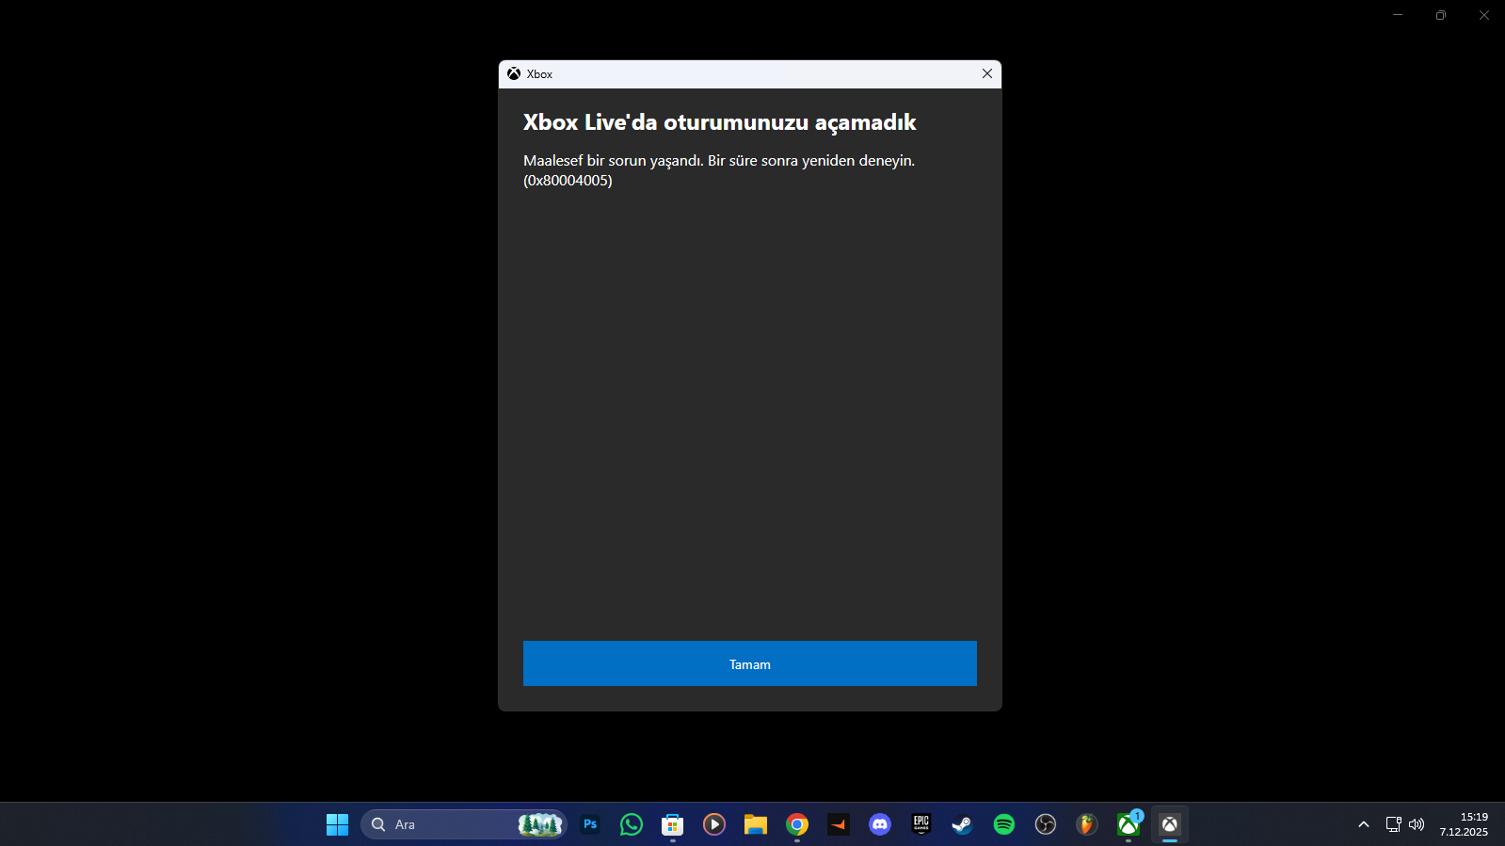
Task: Click the error code text (0x80004005)
Action: coord(568,181)
